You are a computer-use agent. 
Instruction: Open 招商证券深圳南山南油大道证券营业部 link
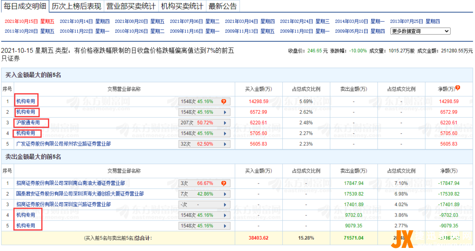(70, 183)
